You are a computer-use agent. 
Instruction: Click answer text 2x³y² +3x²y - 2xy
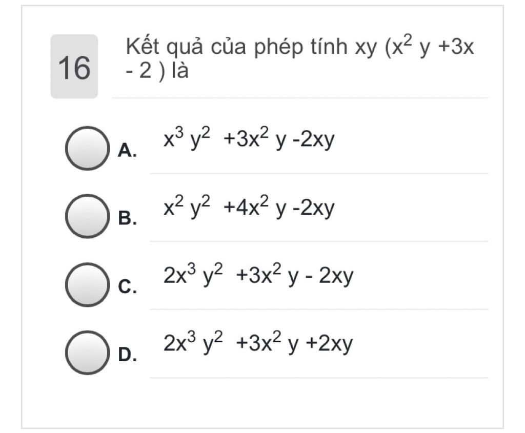258,275
